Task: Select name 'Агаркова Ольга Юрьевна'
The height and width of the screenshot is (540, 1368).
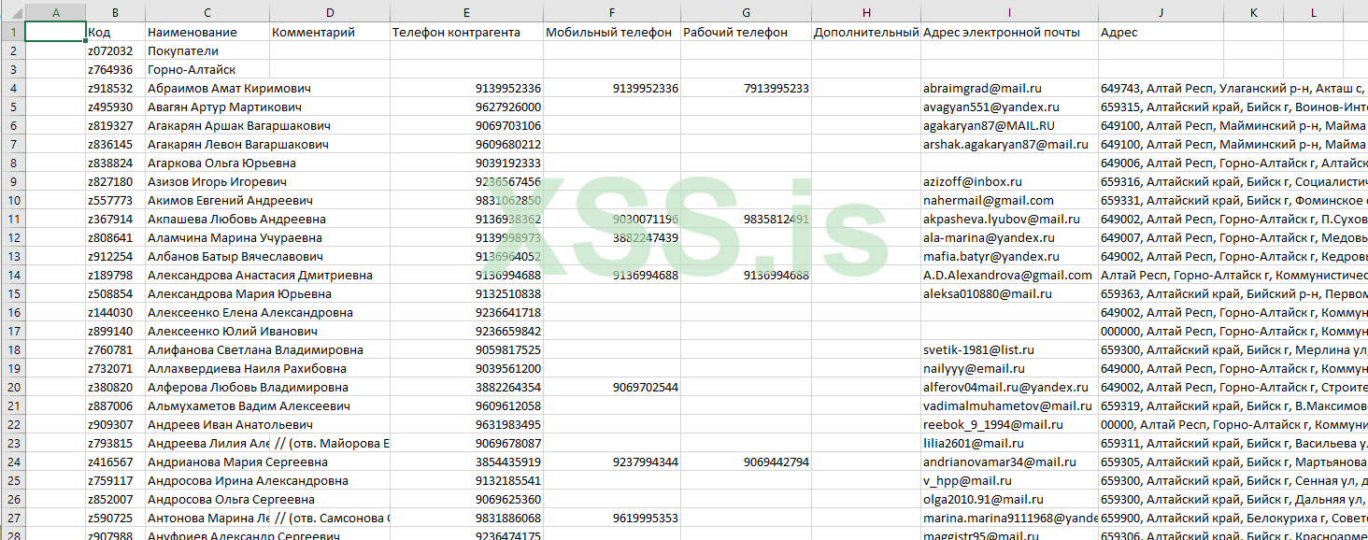Action: click(x=221, y=163)
